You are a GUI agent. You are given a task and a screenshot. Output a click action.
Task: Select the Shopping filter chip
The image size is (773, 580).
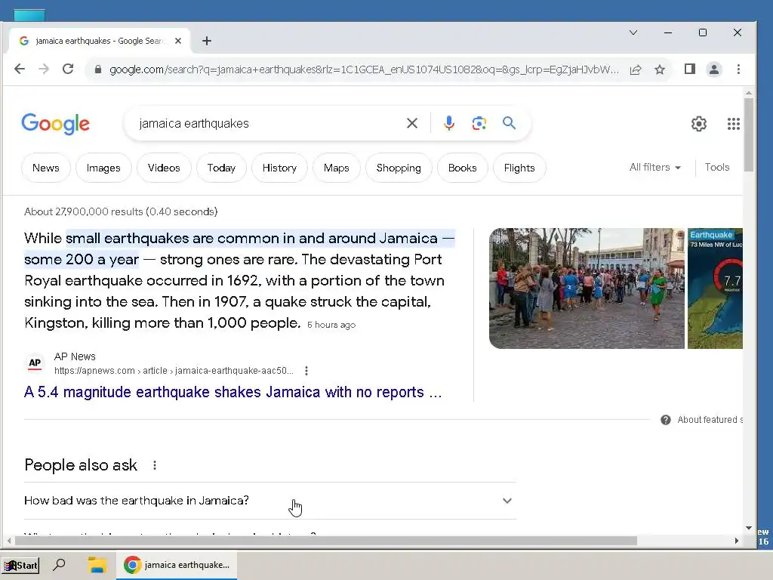399,168
